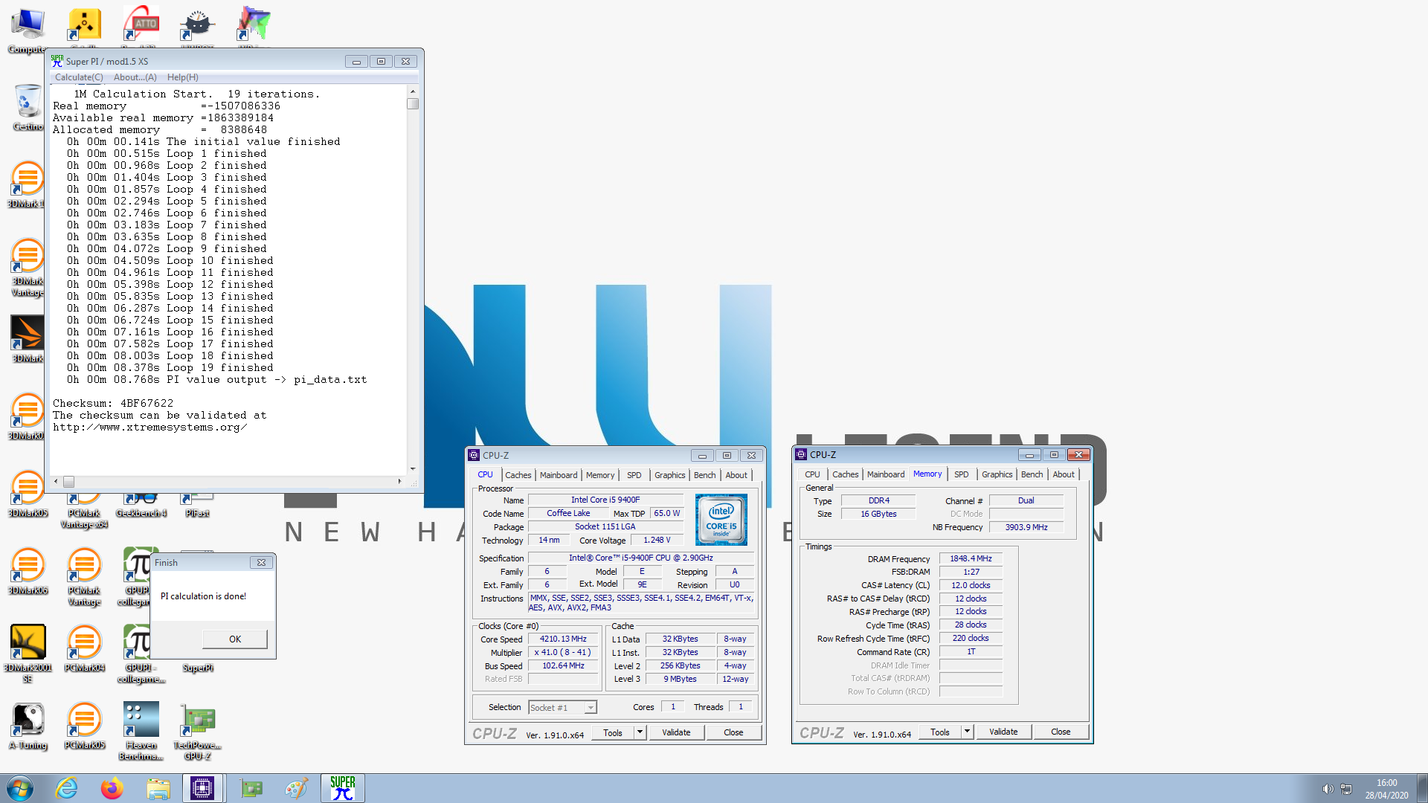This screenshot has width=1428, height=803.
Task: Launch Internet Explorer from the taskbar
Action: point(67,788)
